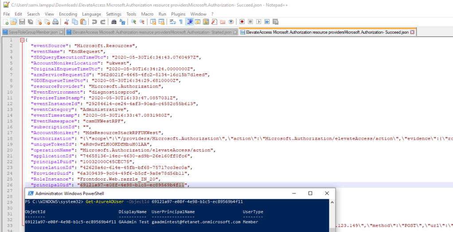This screenshot has height=232, width=453.
Task: Toggle the Indent Guide toolbar button
Action: 190,22
